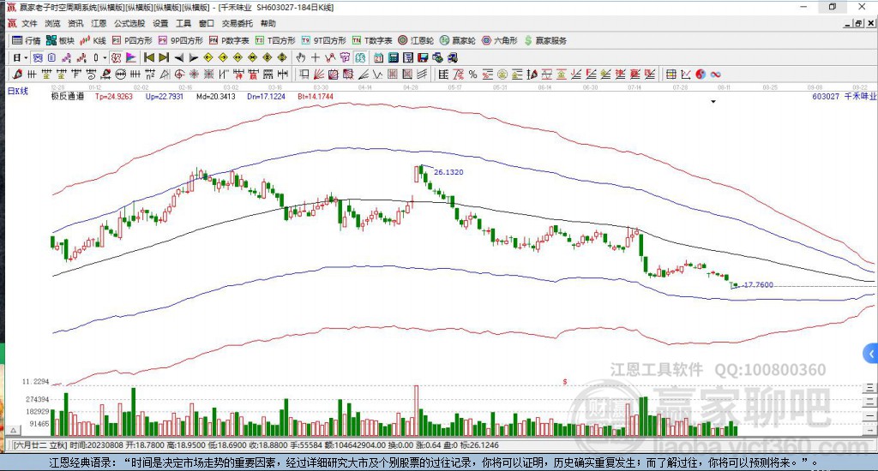
Task: Click the first yellow diamond arrow icon
Action: tap(208, 57)
